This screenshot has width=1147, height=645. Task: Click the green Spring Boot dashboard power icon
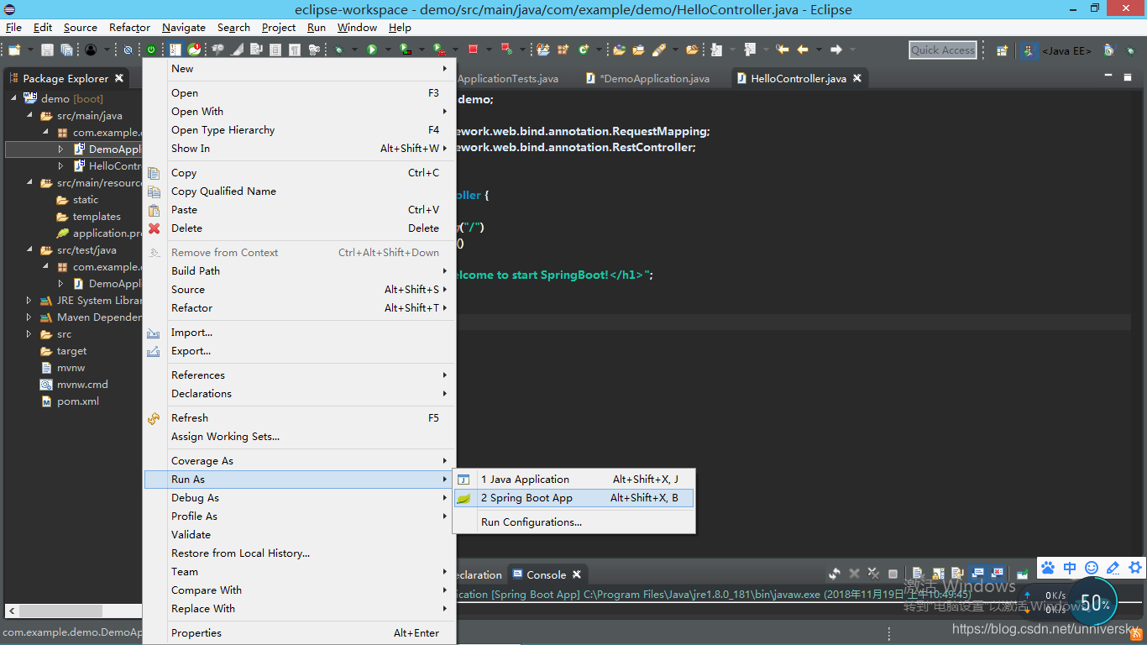(151, 50)
